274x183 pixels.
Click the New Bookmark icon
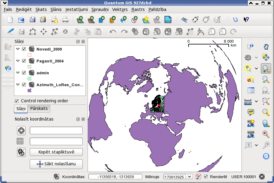point(251,124)
